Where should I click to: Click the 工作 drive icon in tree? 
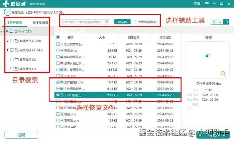tap(11, 31)
